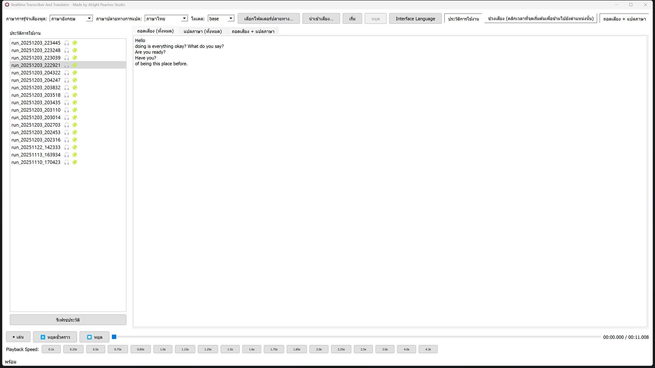655x368 pixels.
Task: Switch to the ถอดเสียง + แปลภาษา tab
Action: pyautogui.click(x=253, y=31)
